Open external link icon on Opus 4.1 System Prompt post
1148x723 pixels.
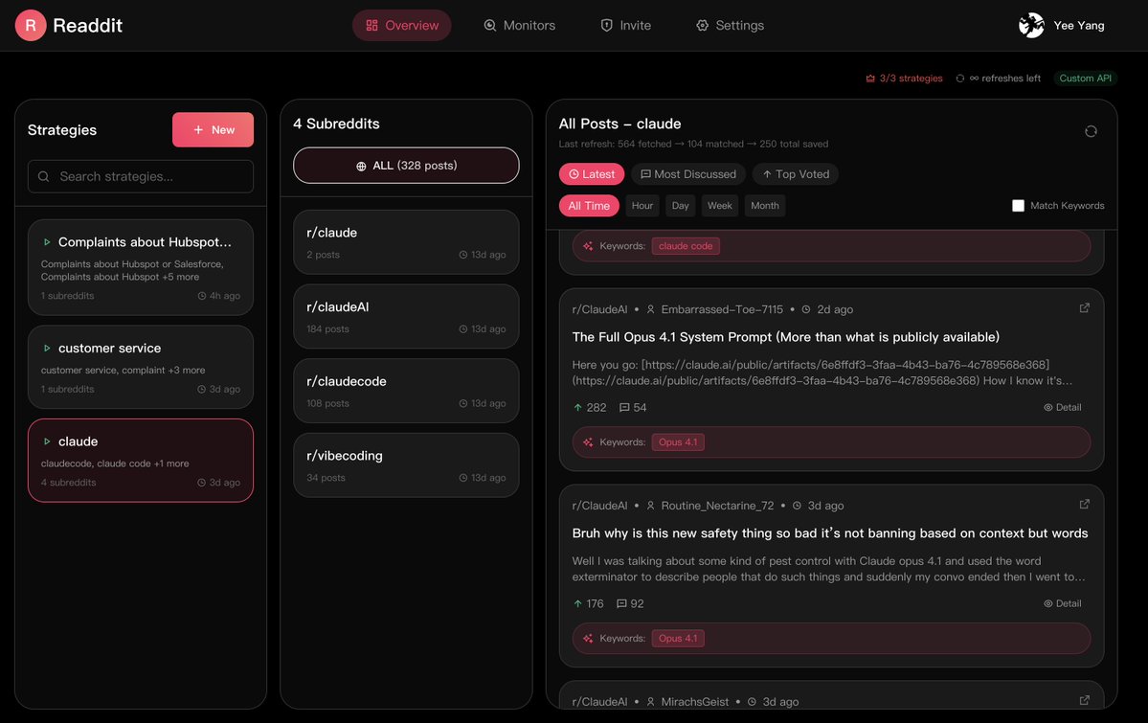[x=1084, y=308]
